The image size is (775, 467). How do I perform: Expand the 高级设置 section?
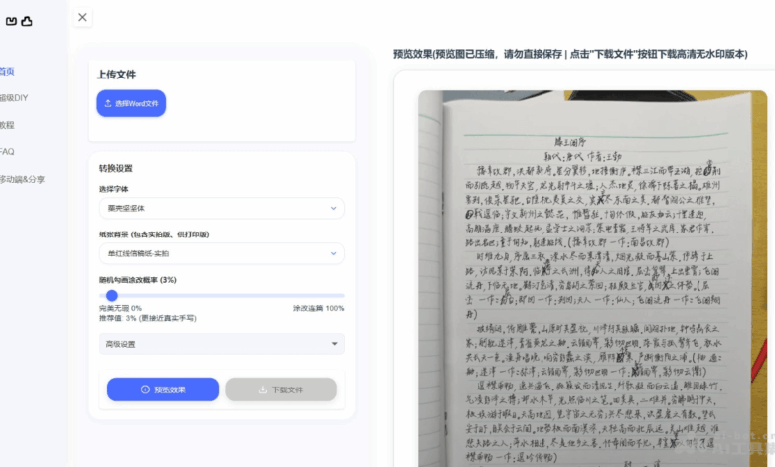[x=222, y=344]
